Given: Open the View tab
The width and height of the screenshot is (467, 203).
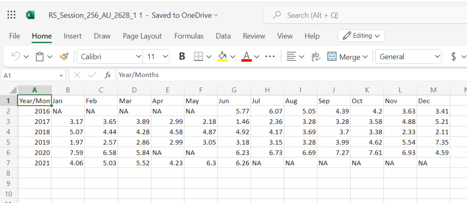Looking at the screenshot, I should pyautogui.click(x=285, y=36).
